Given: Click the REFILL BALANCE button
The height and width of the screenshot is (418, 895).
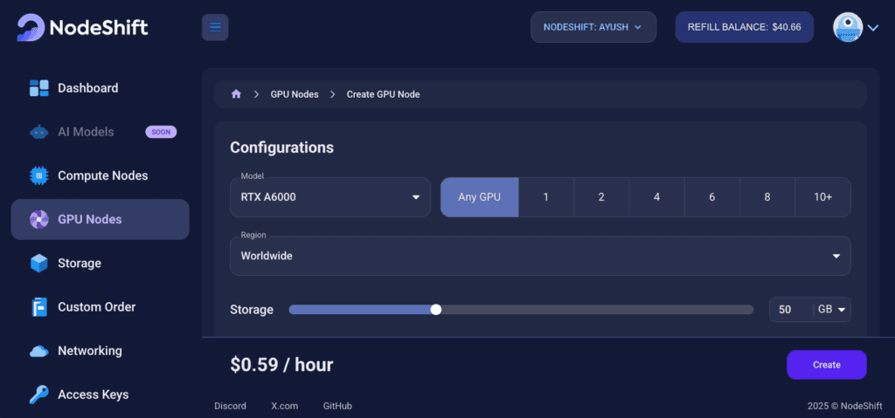Looking at the screenshot, I should (x=745, y=27).
